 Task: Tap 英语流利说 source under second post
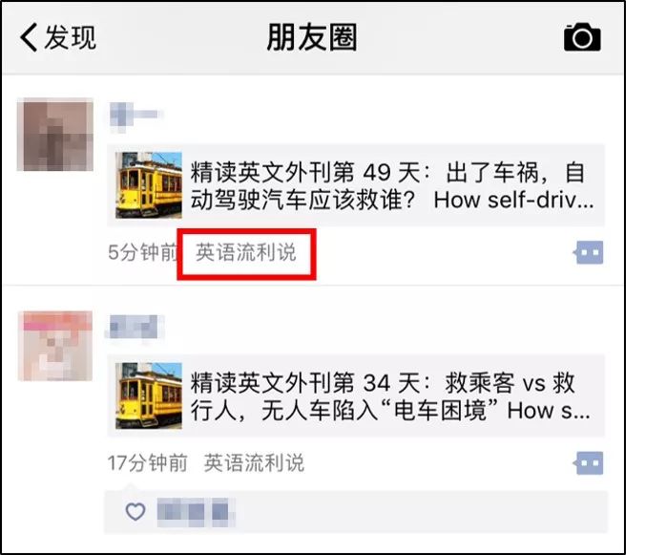pyautogui.click(x=254, y=463)
